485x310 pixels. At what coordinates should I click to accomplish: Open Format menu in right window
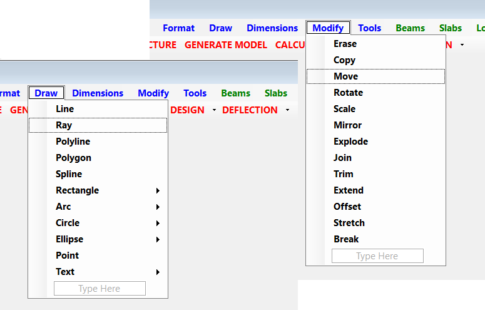pyautogui.click(x=179, y=28)
